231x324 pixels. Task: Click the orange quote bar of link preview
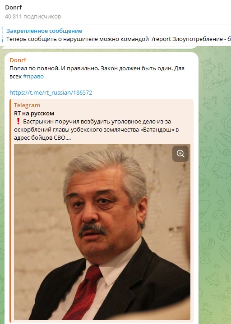pyautogui.click(x=10, y=210)
